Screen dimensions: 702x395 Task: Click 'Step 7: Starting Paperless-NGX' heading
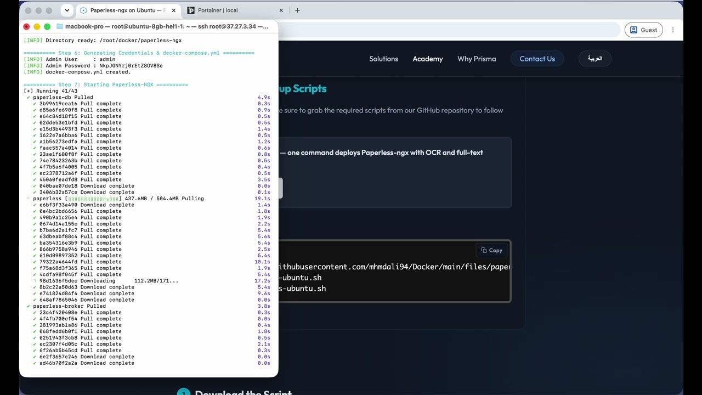click(106, 84)
